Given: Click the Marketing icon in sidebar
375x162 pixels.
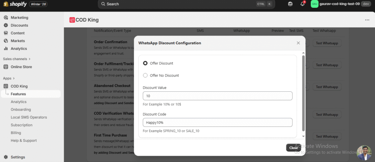Looking at the screenshot, I should [6, 18].
